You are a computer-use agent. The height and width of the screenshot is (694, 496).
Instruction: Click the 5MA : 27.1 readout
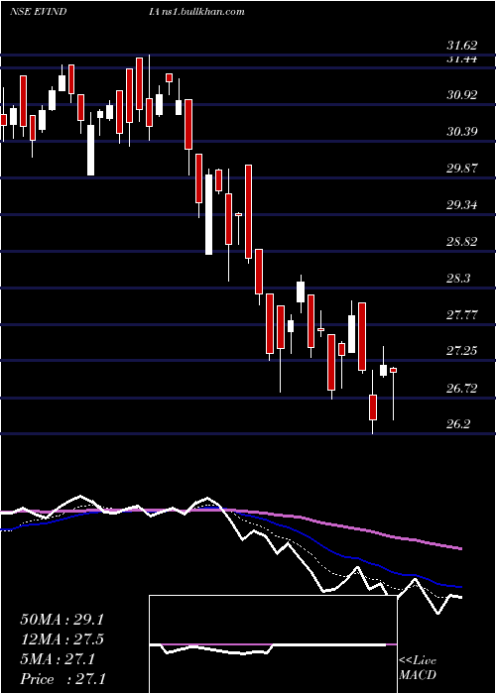pos(58,659)
